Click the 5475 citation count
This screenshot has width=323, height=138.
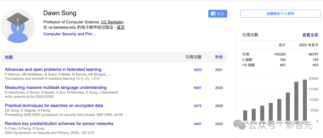(x=197, y=106)
